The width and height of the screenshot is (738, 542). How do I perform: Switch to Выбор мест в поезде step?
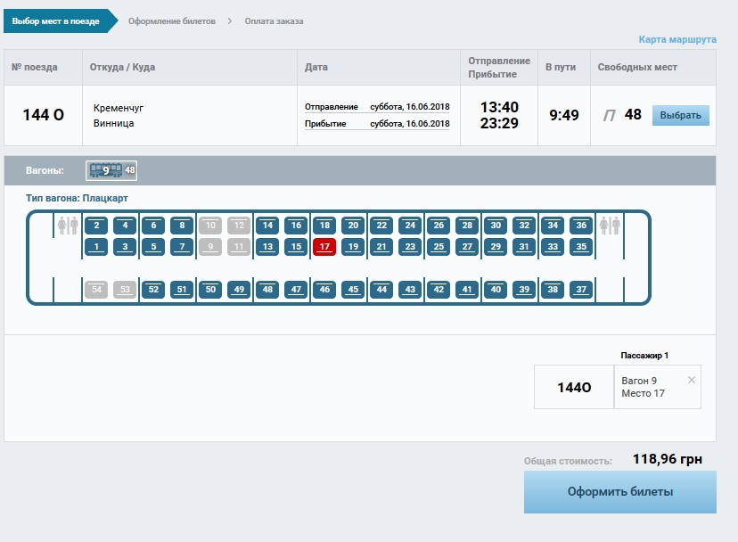55,21
